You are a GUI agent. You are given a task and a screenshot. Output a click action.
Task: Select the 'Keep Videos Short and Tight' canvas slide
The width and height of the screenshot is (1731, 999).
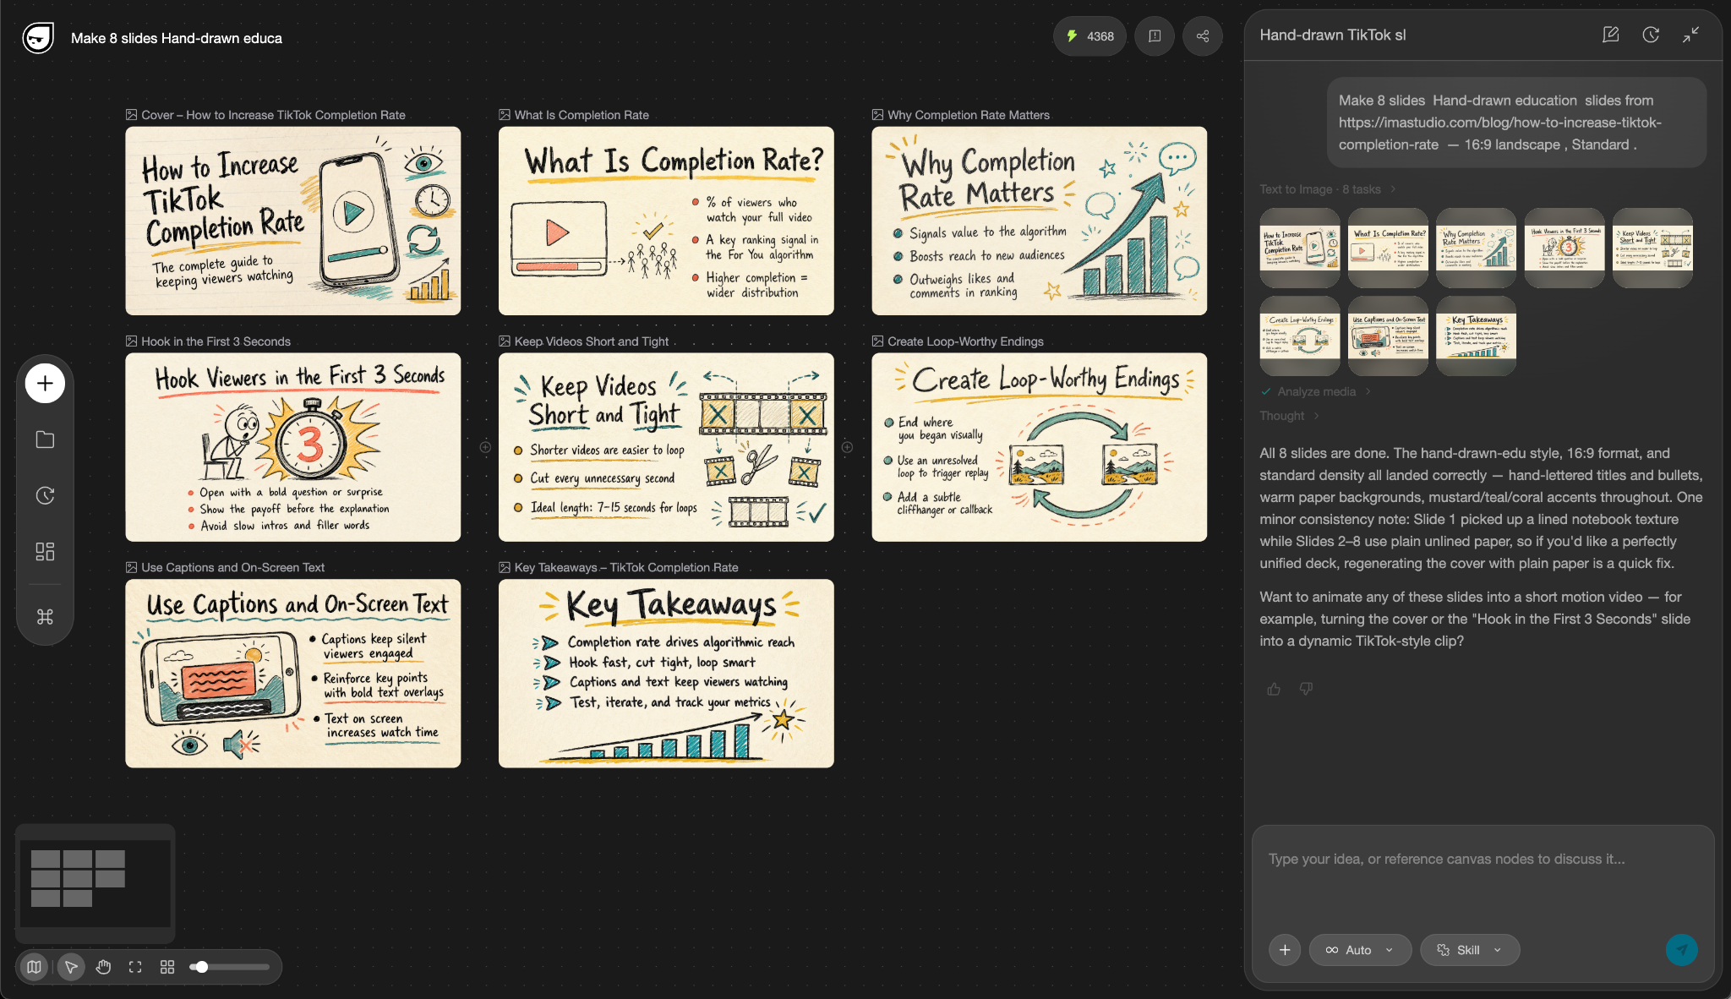click(x=666, y=447)
